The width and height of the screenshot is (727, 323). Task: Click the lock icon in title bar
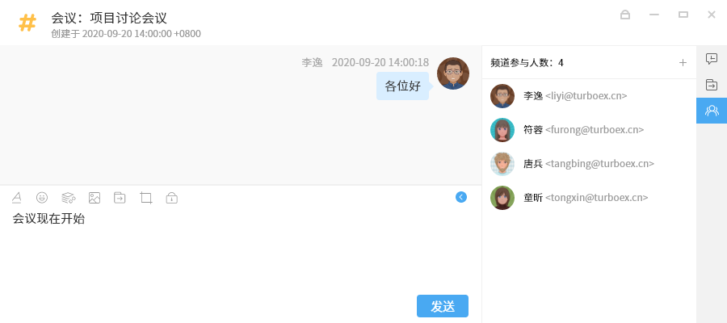coord(625,15)
